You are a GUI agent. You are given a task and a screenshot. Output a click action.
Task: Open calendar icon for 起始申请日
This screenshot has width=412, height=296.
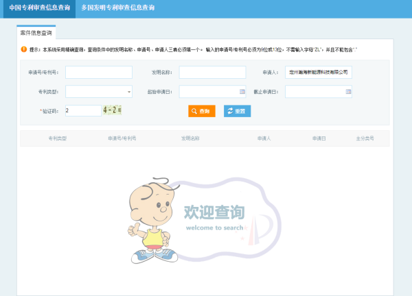(x=242, y=91)
